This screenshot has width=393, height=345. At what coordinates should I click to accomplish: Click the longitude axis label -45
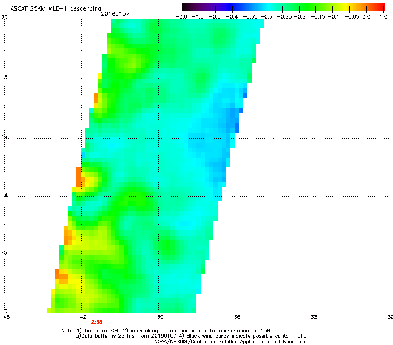click(x=4, y=317)
